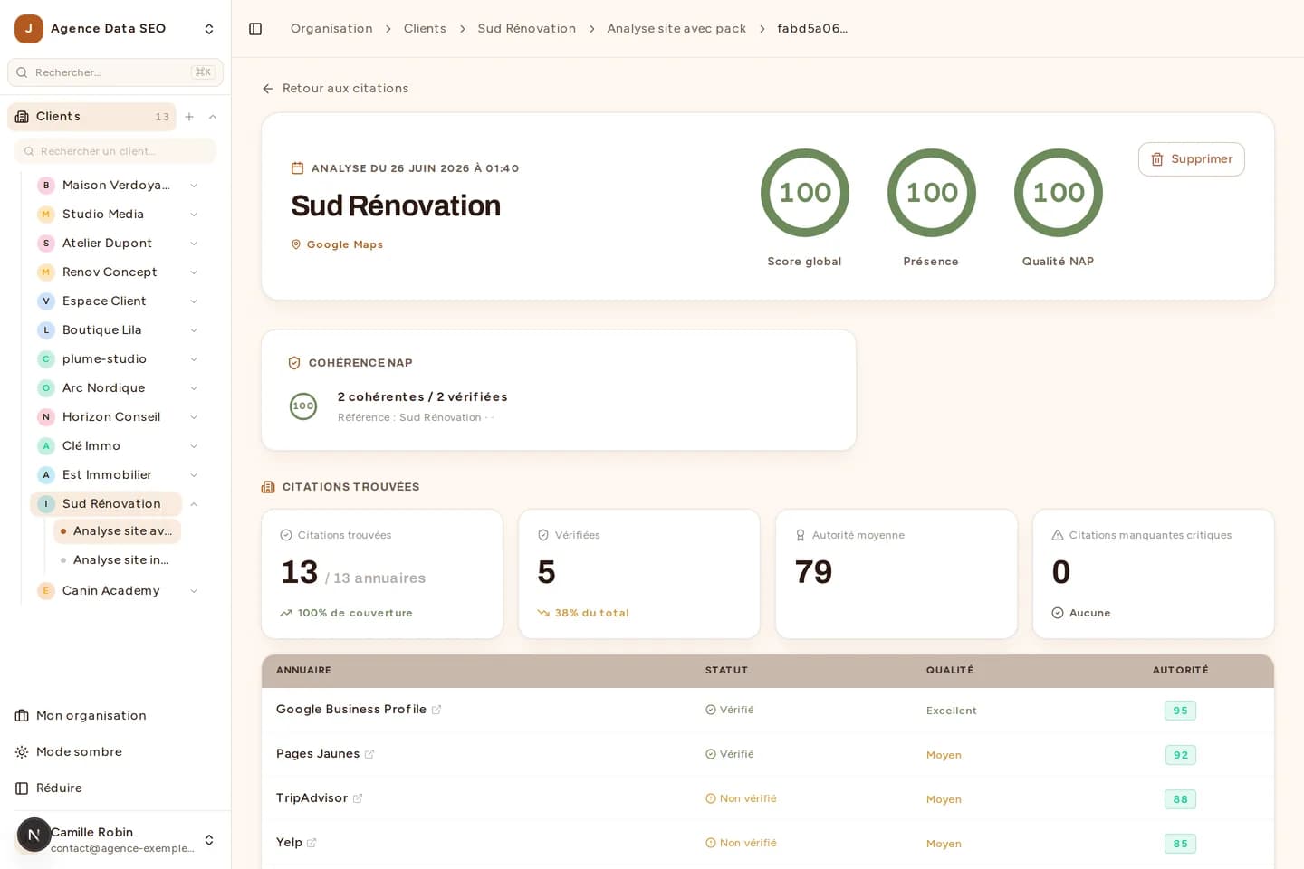Click the Citations manquantes warning icon
This screenshot has width=1304, height=869.
click(x=1058, y=535)
